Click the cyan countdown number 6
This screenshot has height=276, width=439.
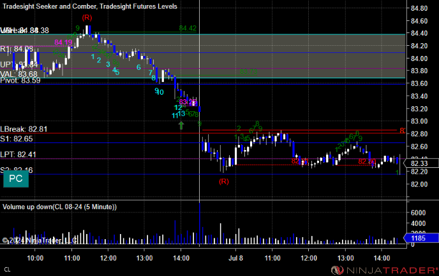point(138,67)
